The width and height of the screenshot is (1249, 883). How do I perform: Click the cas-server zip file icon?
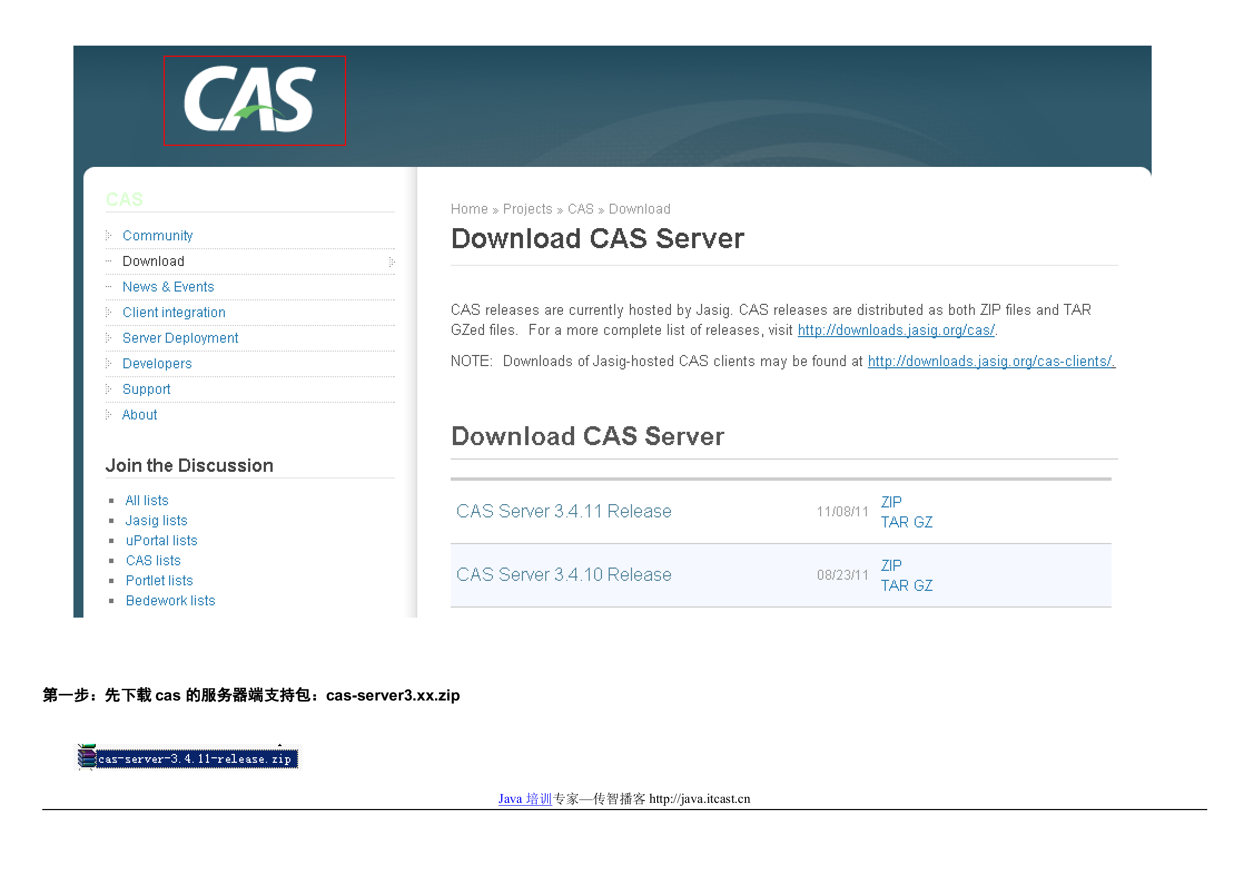(87, 759)
